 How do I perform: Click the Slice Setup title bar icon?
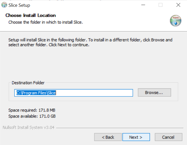click(4, 5)
